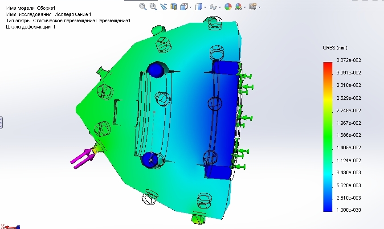The image size is (384, 229).
Task: Click the Display Style shaded cube icon
Action: [198, 7]
